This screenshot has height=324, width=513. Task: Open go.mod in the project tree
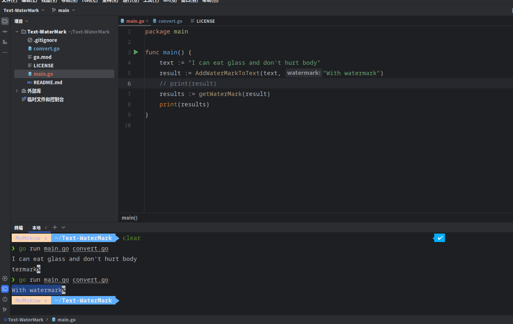(42, 57)
